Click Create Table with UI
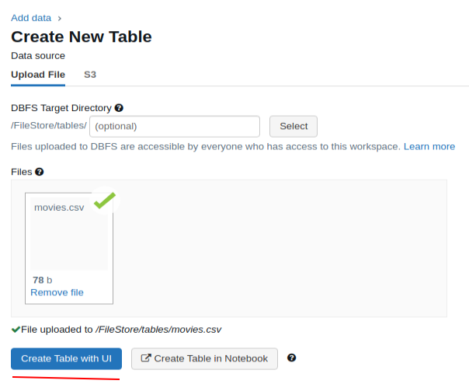The width and height of the screenshot is (469, 391). coord(66,358)
